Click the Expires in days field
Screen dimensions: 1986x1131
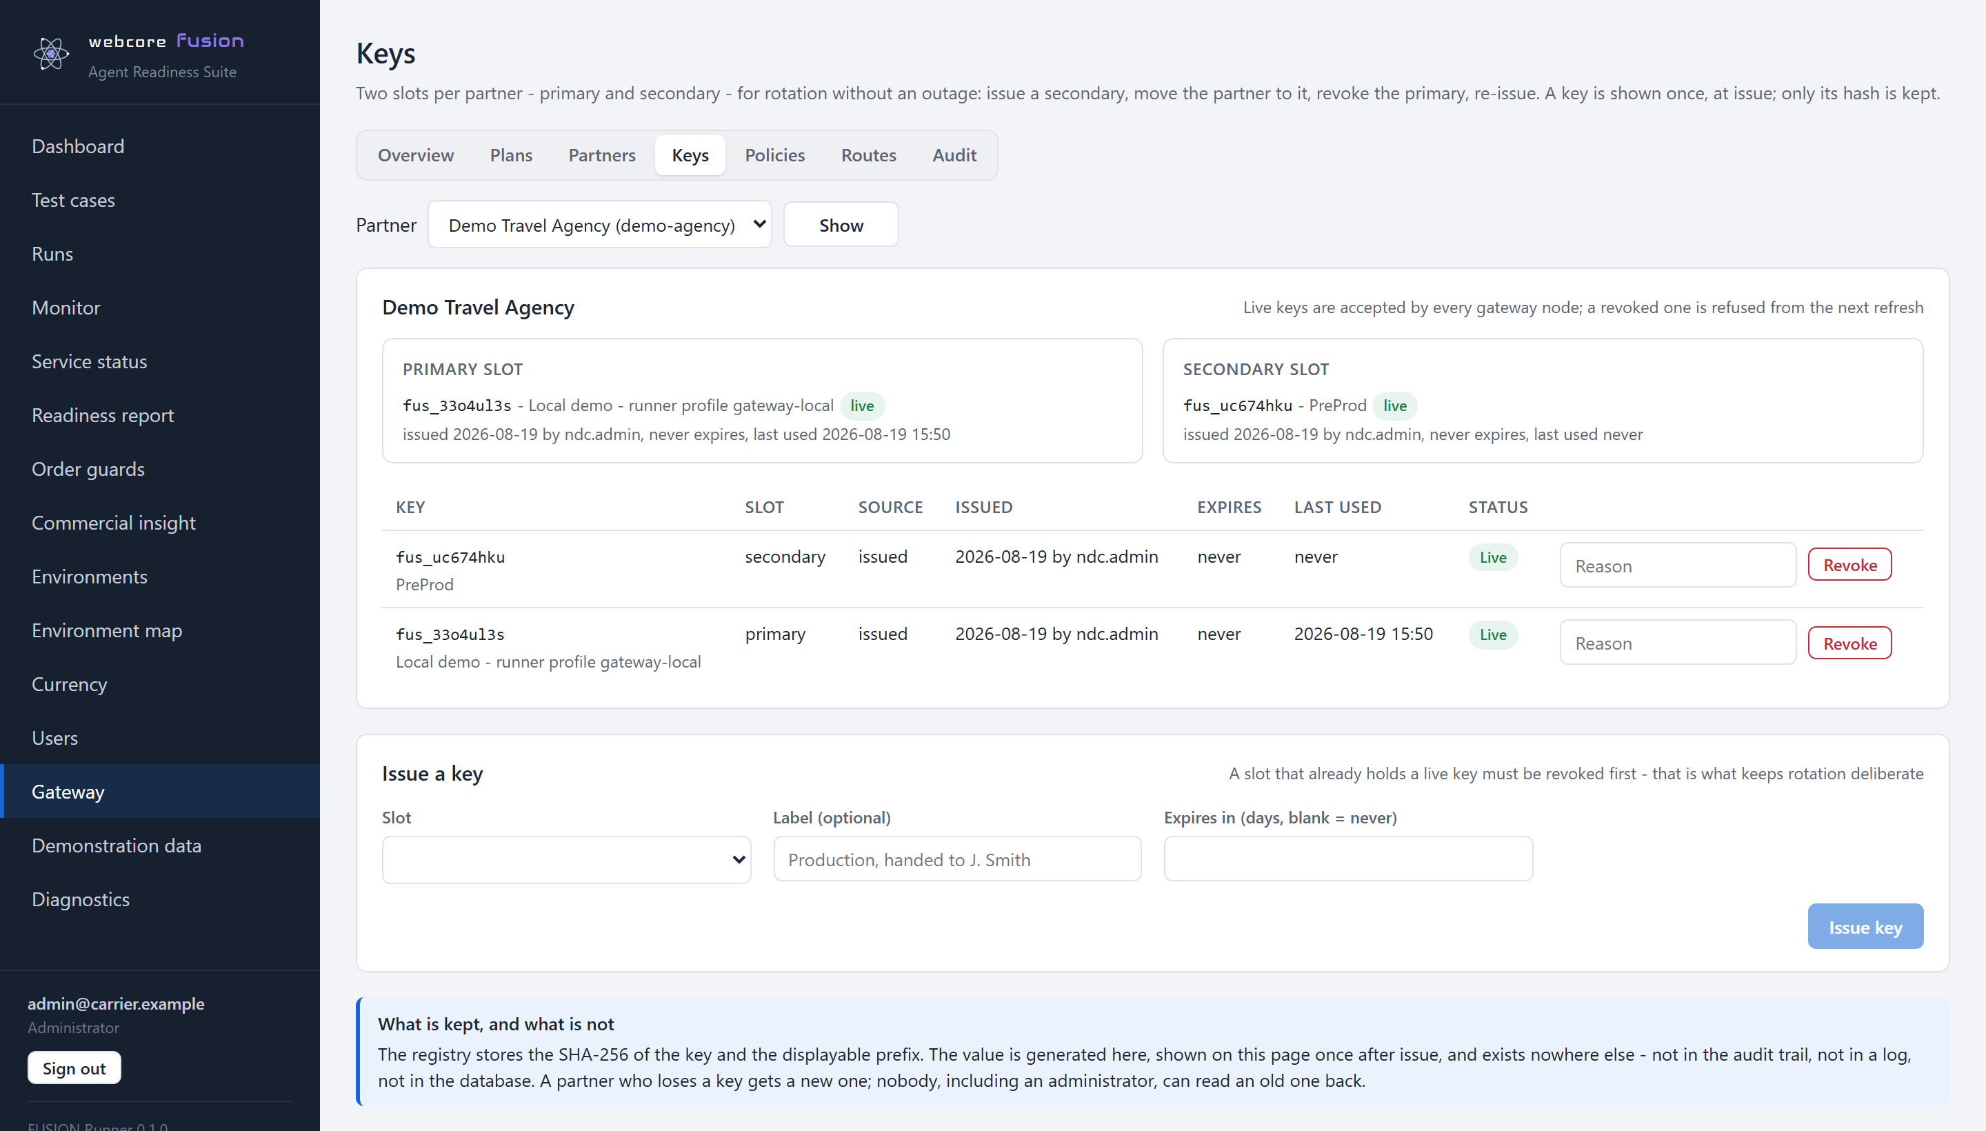pos(1348,859)
